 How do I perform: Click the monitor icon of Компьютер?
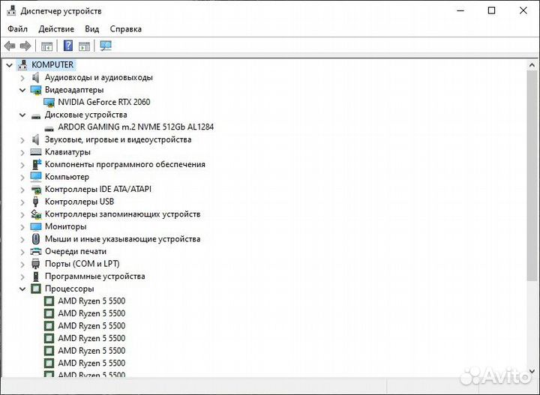click(36, 176)
